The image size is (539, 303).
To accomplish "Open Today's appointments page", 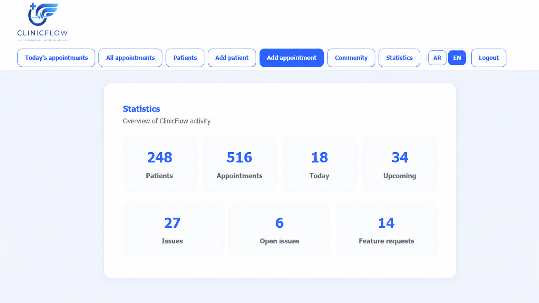I will (56, 58).
